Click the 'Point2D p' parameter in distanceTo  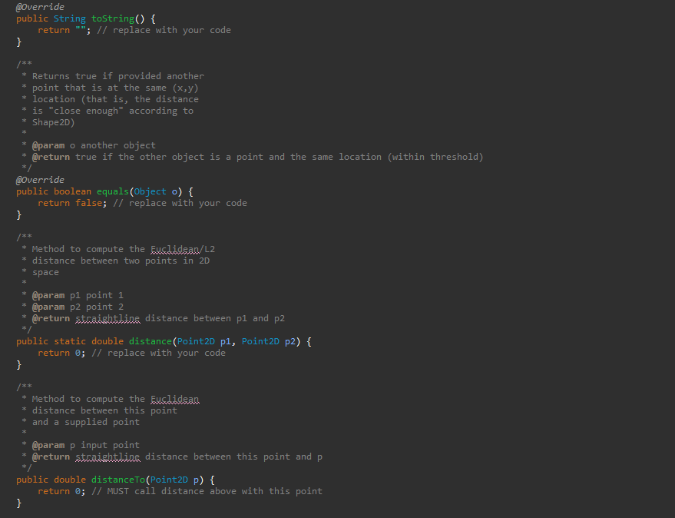(174, 480)
